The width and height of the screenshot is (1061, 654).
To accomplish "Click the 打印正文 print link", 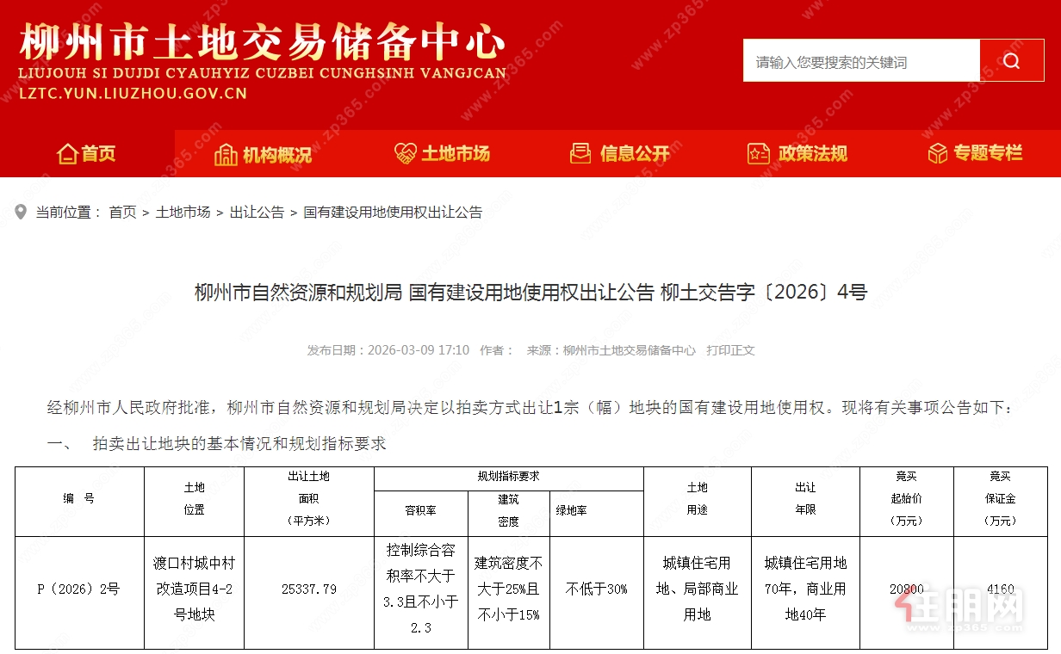I will coord(729,350).
